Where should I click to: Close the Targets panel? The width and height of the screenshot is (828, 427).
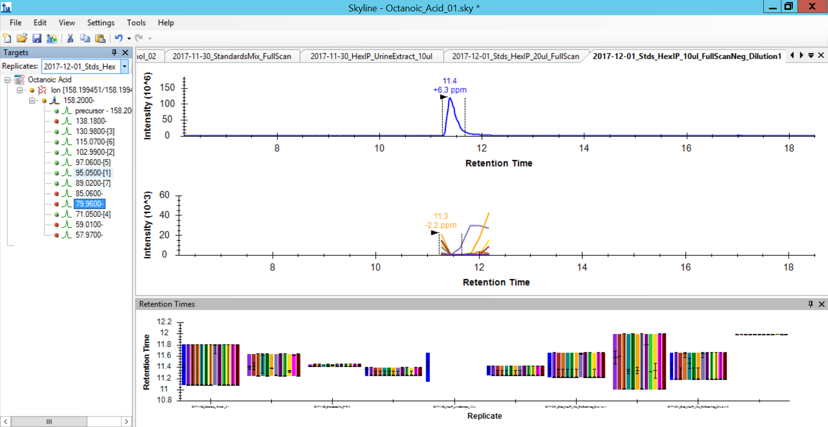coord(125,53)
